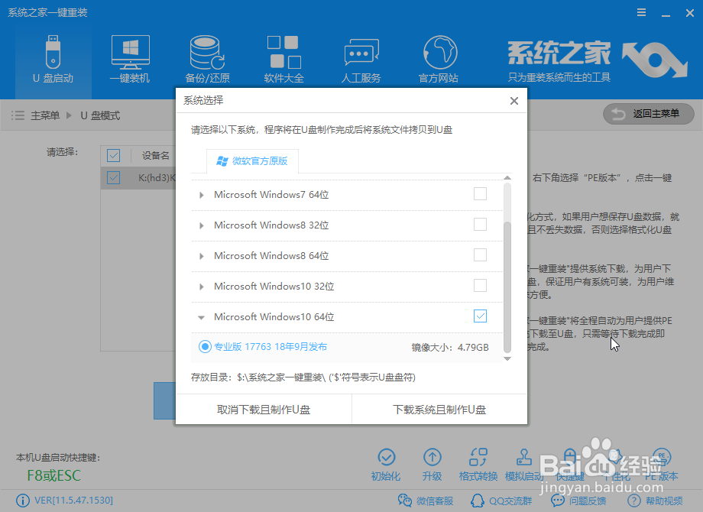Viewport: 703px width, 512px height.
Task: Expand Microsoft Windows10 32位 entry
Action: click(x=201, y=287)
